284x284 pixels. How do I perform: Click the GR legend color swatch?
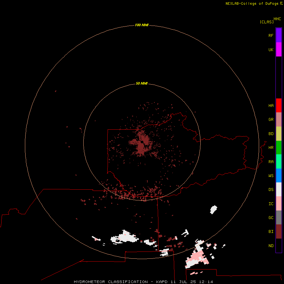click(x=279, y=119)
